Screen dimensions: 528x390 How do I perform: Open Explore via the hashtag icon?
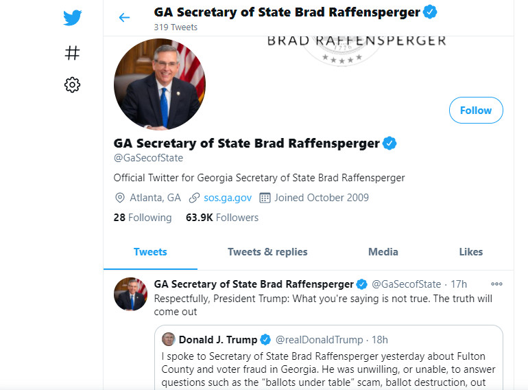point(72,53)
